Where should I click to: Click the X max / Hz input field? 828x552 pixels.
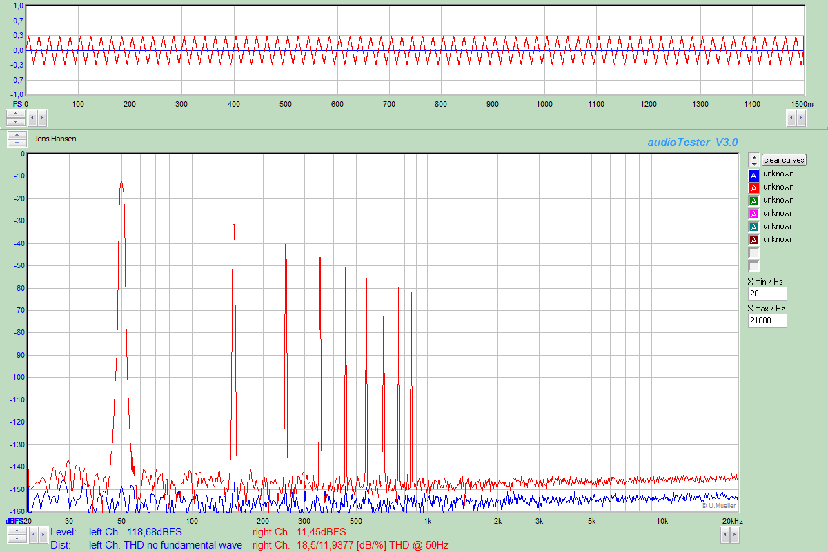pos(767,320)
